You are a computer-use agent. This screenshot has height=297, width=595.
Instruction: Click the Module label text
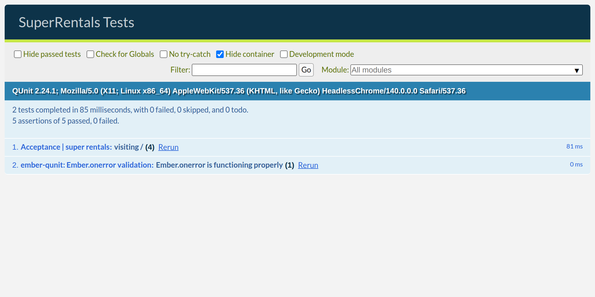335,70
